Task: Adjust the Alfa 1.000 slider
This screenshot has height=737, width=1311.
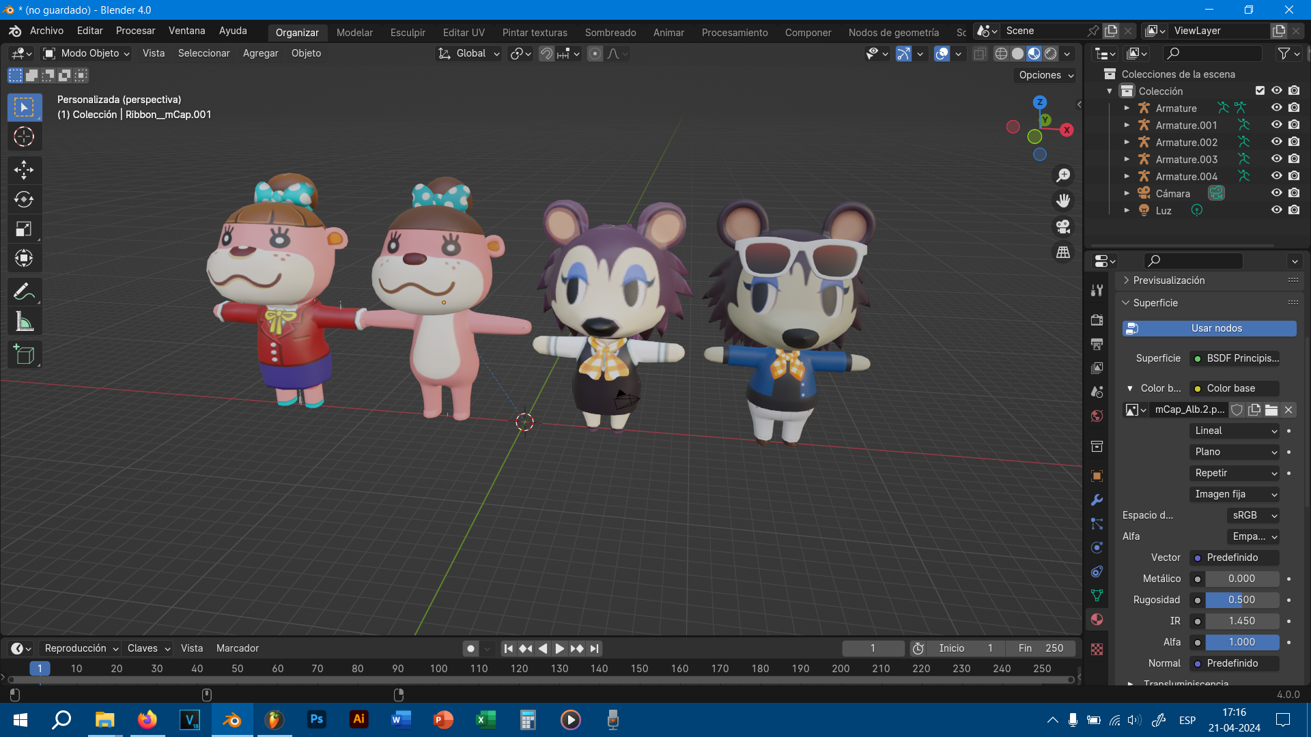Action: click(x=1242, y=642)
